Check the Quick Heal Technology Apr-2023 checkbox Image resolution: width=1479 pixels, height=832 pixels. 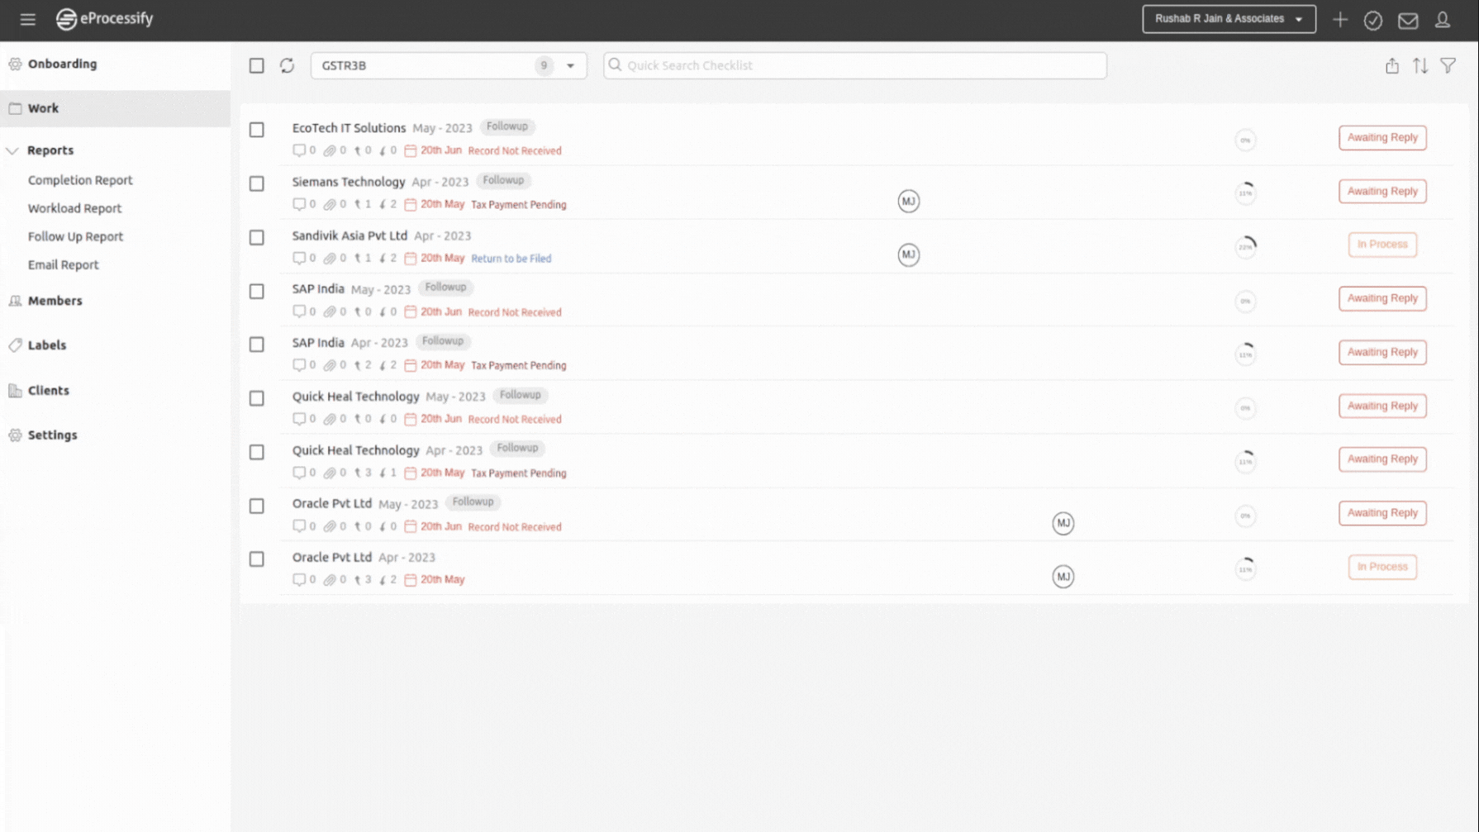click(x=257, y=452)
